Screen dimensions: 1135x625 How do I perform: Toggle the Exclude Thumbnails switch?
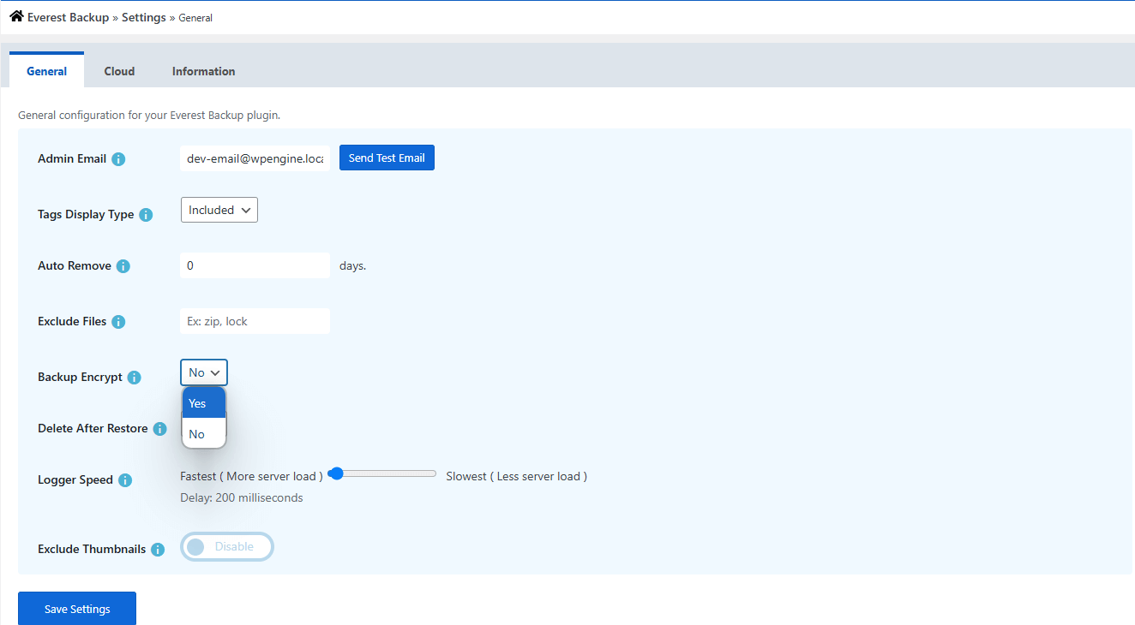point(226,547)
